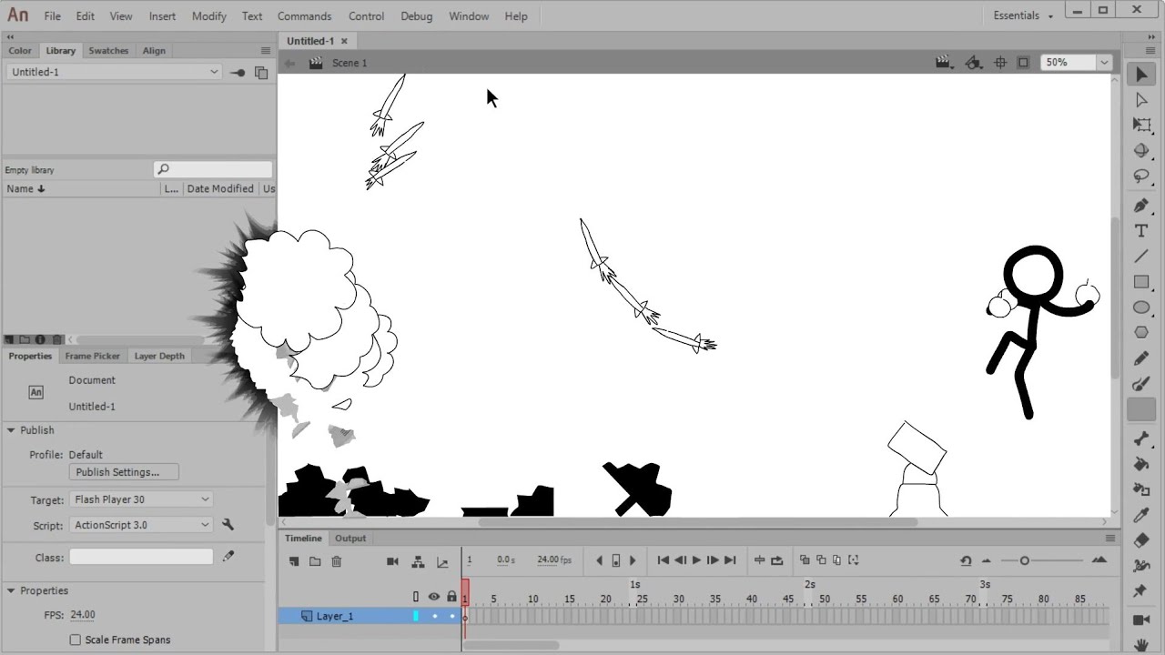1165x655 pixels.
Task: Open the Modify menu
Action: click(208, 15)
